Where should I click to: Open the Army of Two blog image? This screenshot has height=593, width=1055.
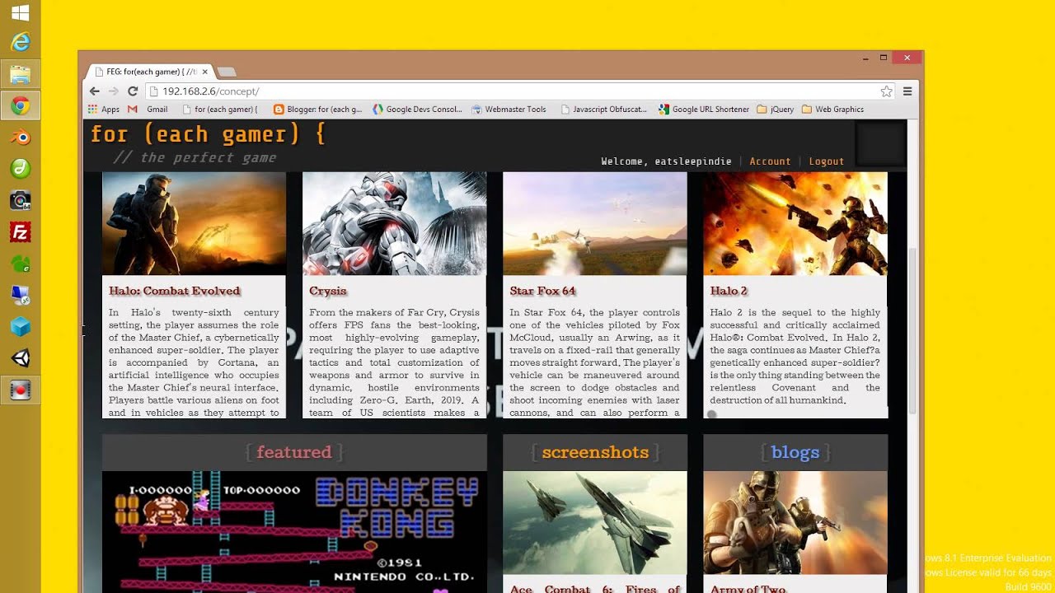tap(795, 522)
